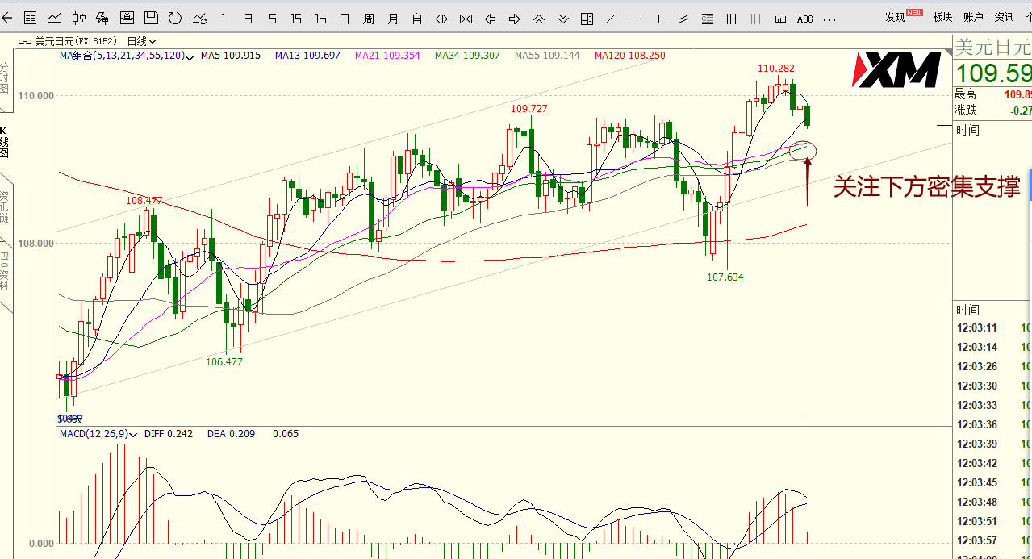Click the text note lines icon

(708, 18)
